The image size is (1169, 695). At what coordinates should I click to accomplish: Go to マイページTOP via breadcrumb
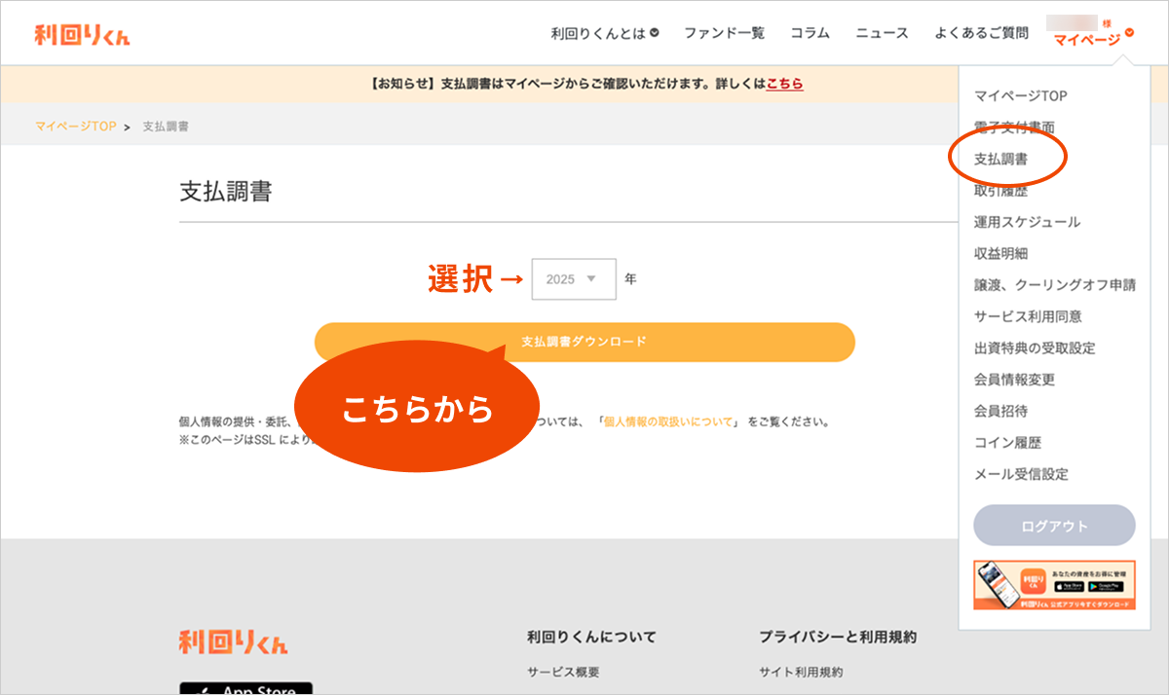pos(75,128)
